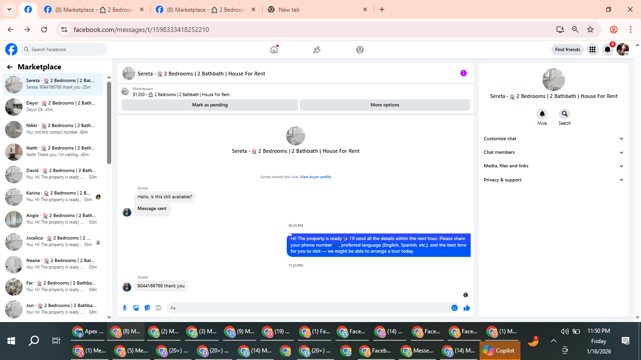
Task: Open the account profile picture menu
Action: (x=623, y=49)
